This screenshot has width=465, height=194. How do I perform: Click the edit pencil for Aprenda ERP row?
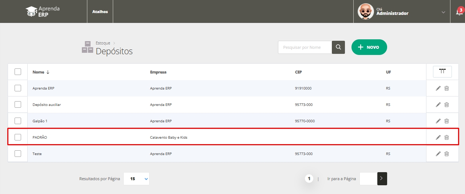pyautogui.click(x=438, y=88)
